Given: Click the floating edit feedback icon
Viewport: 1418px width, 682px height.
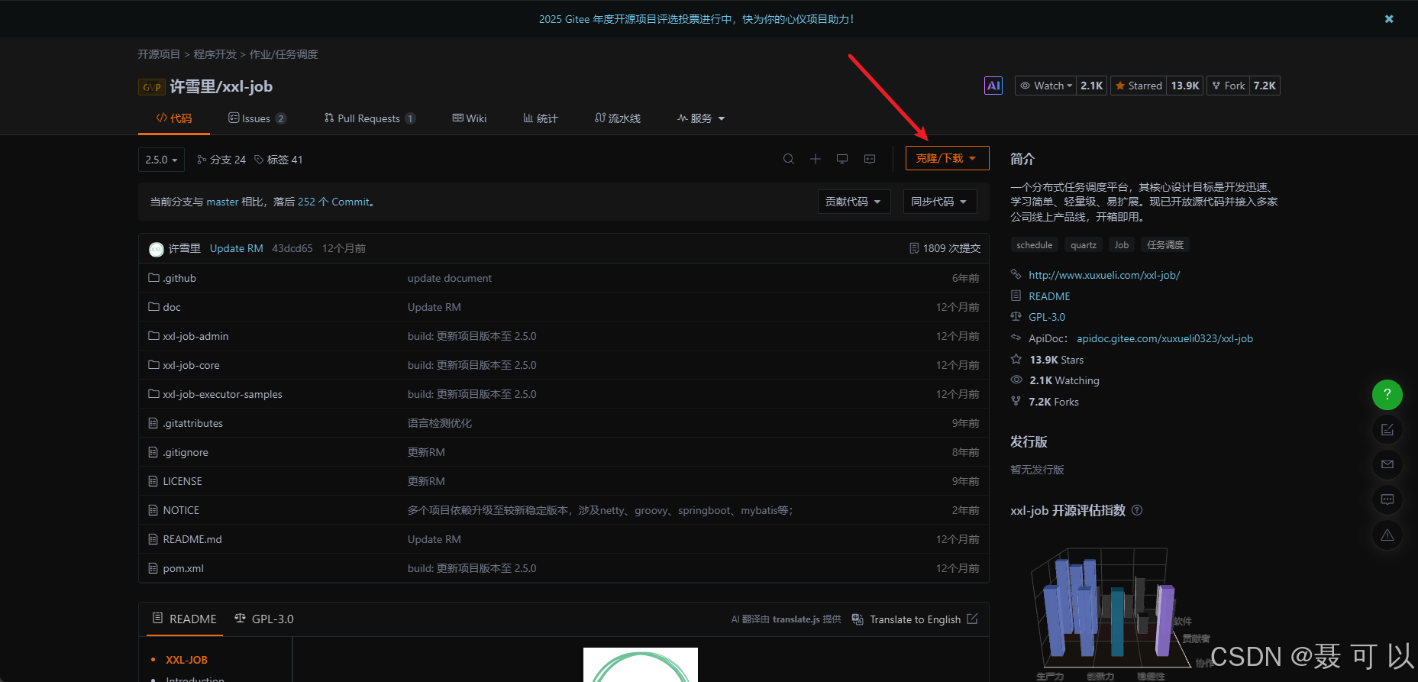Looking at the screenshot, I should point(1387,429).
